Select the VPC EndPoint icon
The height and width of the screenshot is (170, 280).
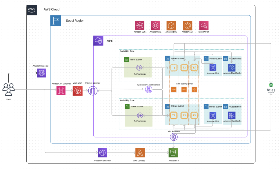[173, 138]
